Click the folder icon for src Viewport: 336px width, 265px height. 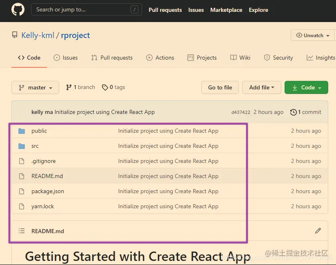(22, 146)
